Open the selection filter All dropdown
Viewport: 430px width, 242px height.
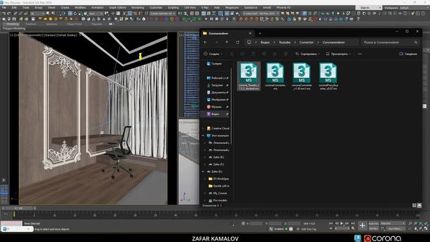(38, 13)
